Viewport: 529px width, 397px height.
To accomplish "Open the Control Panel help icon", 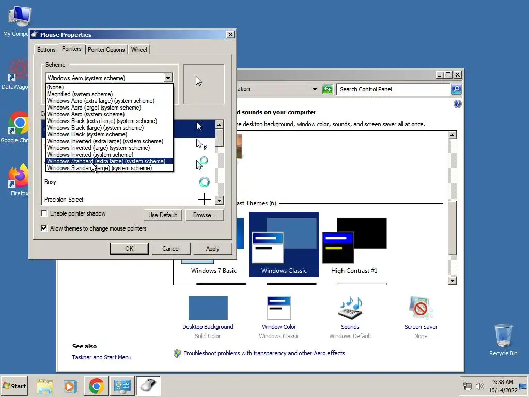I will point(458,104).
